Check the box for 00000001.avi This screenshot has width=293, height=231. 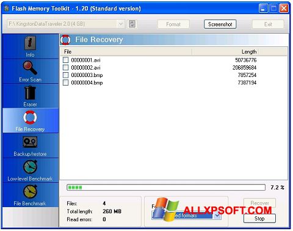[x=65, y=60]
